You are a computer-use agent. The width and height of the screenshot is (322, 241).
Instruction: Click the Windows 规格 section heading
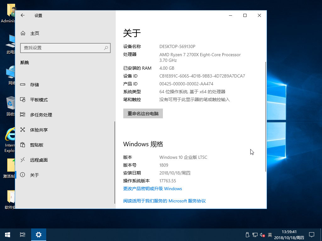pos(143,144)
